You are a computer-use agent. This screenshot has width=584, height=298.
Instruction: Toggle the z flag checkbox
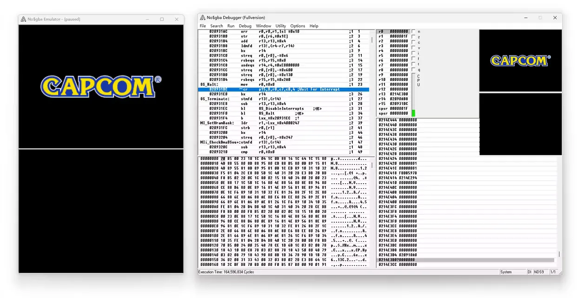point(413,37)
